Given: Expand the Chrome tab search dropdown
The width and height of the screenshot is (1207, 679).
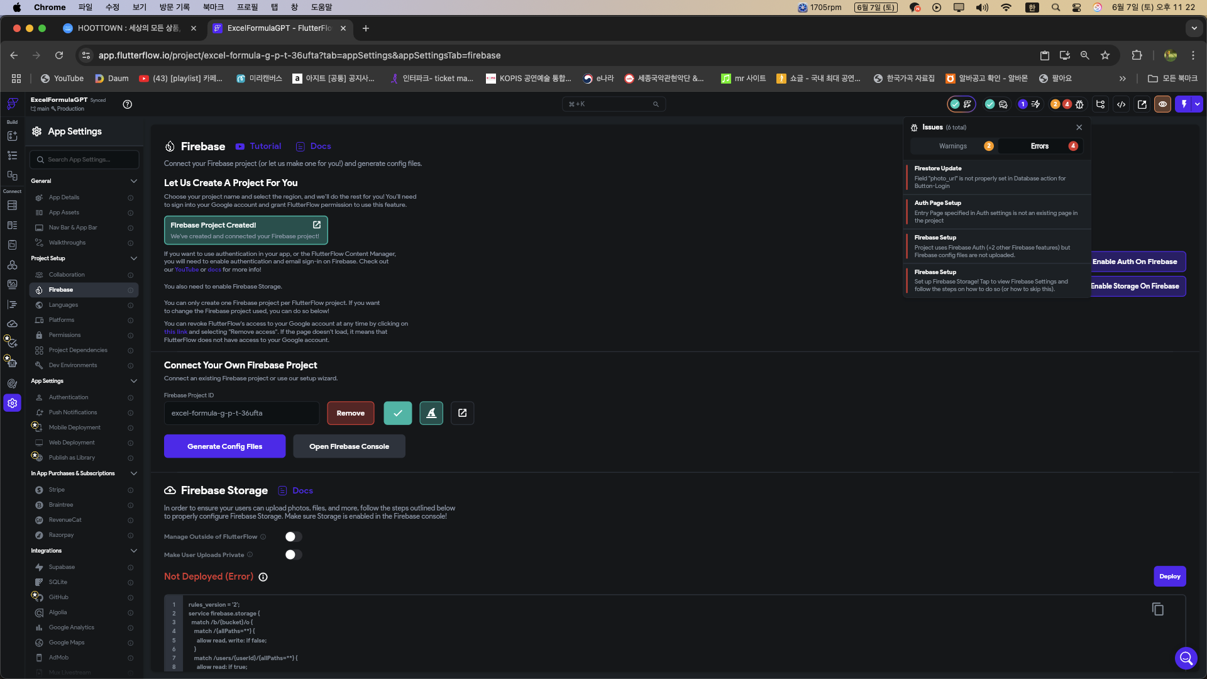Looking at the screenshot, I should 1194,28.
